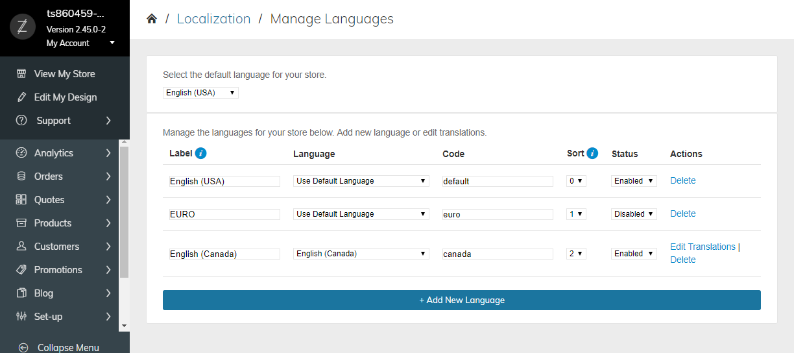Click the info icon beside Sort
The width and height of the screenshot is (794, 353).
point(592,153)
